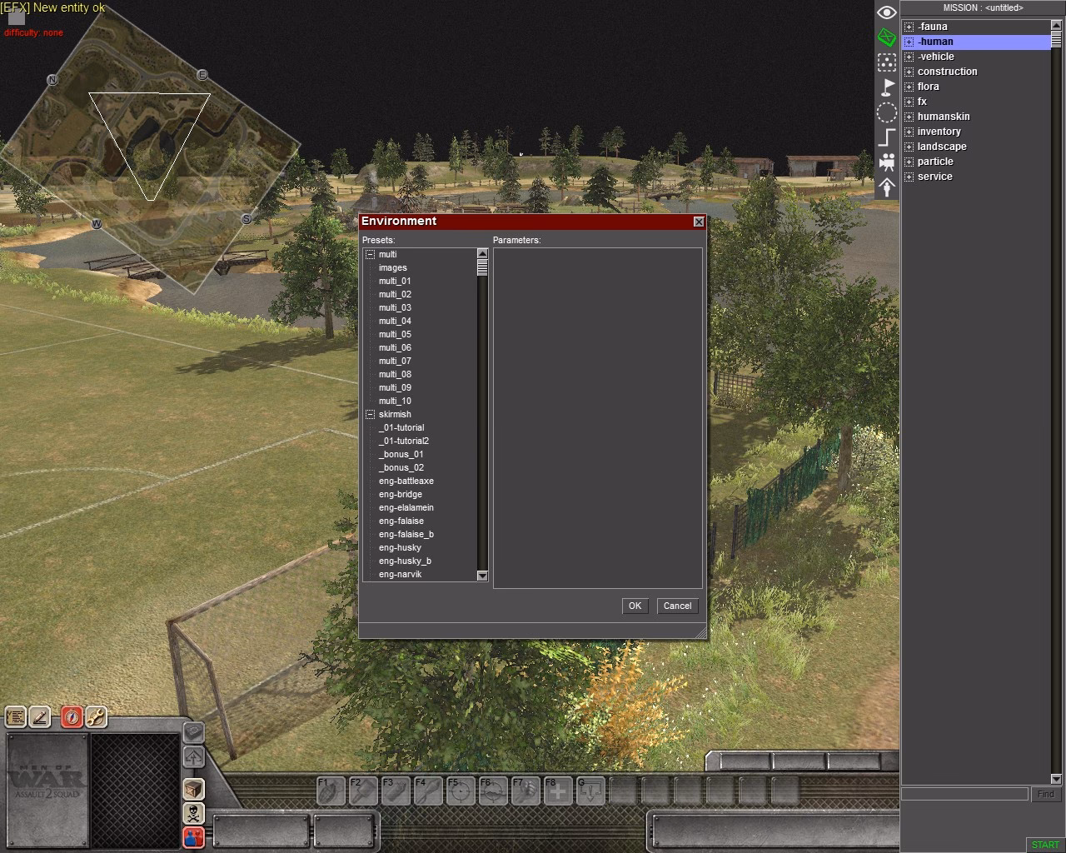Click presets list scrollbar down arrow
Viewport: 1066px width, 853px height.
482,576
